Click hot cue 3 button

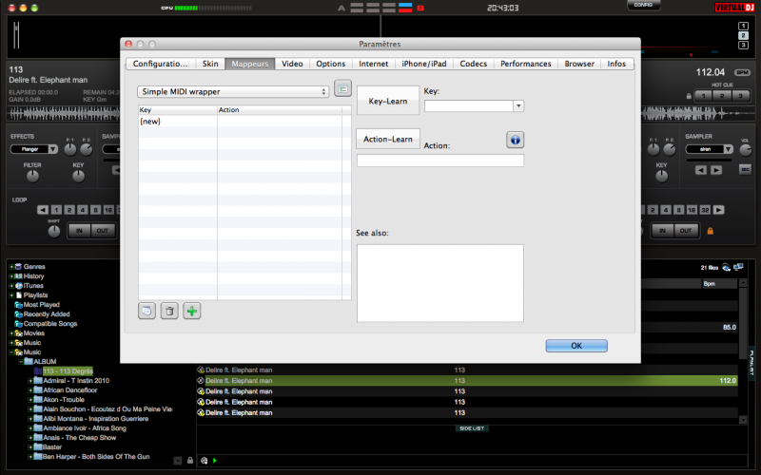[740, 96]
